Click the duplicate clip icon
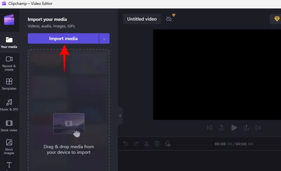This screenshot has width=281, height=171. coord(168,144)
